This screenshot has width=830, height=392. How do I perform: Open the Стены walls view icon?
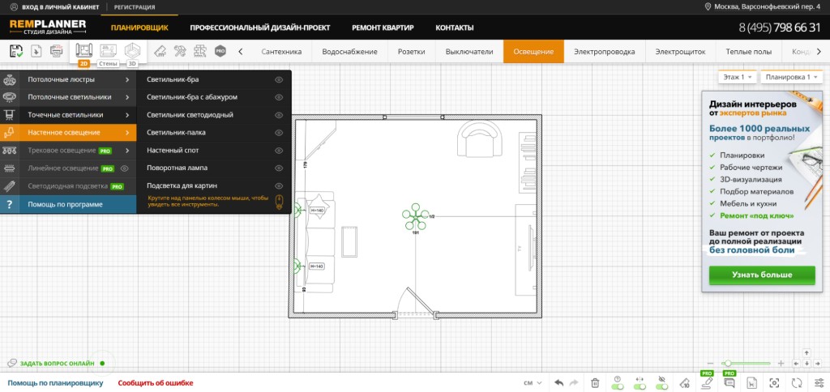click(x=108, y=51)
